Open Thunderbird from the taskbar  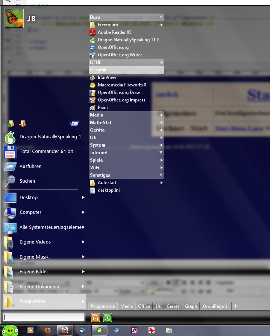click(x=82, y=330)
